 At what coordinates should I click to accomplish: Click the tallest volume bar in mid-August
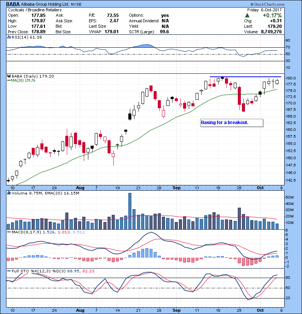[x=130, y=211]
